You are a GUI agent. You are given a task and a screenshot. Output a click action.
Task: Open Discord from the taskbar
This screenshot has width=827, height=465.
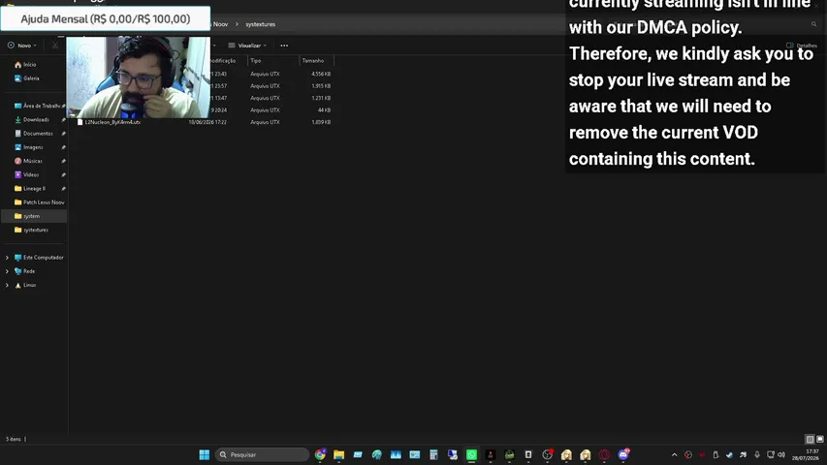[x=623, y=454]
